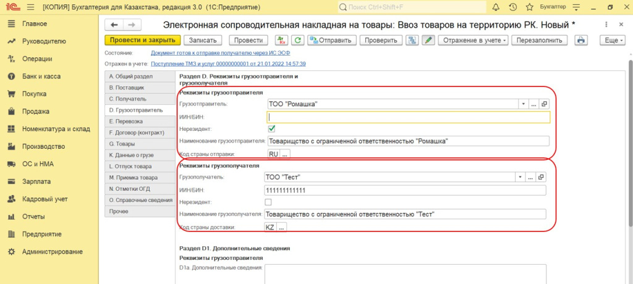Open the history clock icon

pos(512,7)
